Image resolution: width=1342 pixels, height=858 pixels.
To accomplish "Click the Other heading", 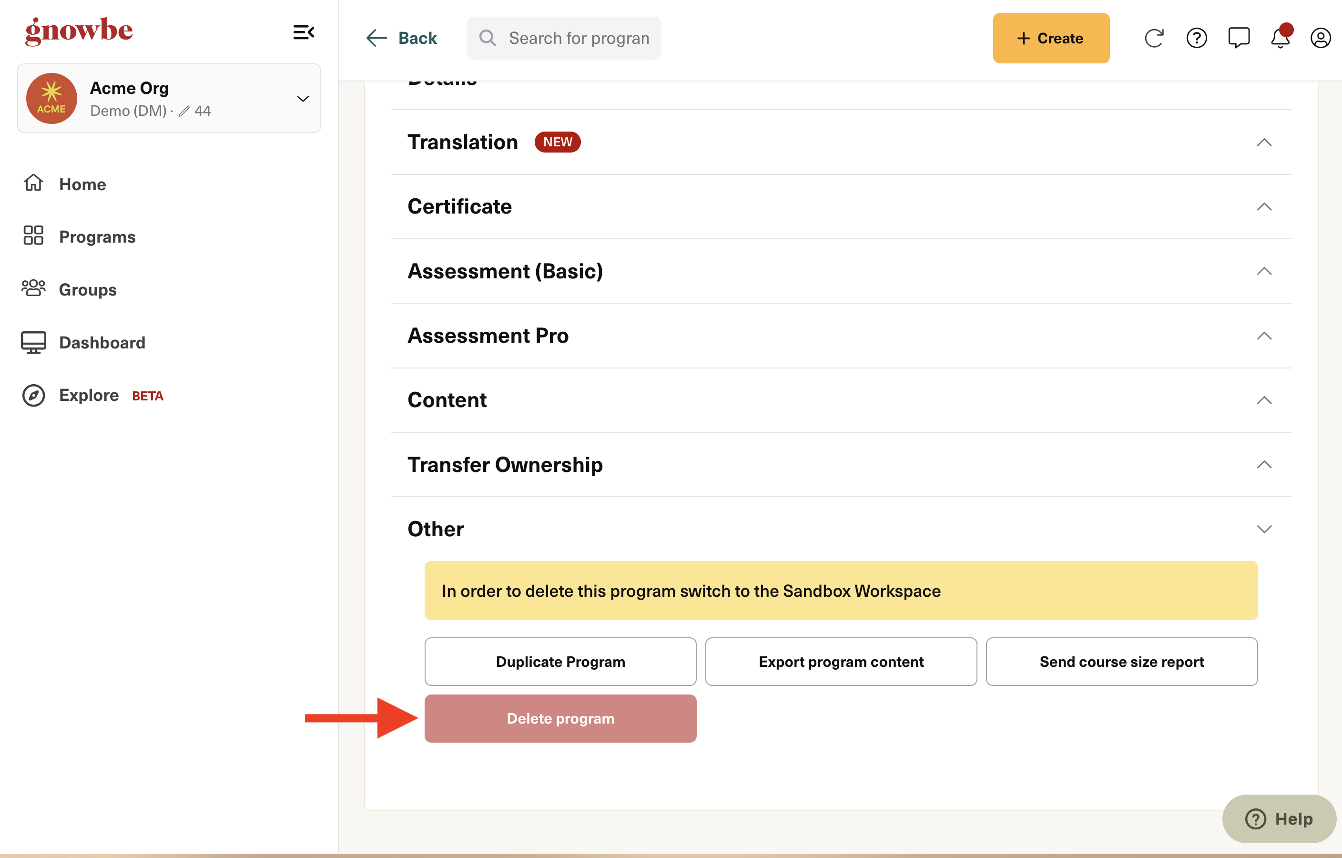I will pyautogui.click(x=435, y=529).
